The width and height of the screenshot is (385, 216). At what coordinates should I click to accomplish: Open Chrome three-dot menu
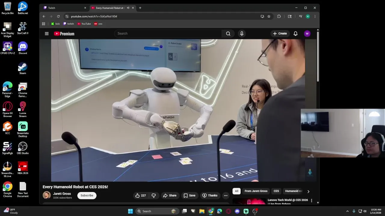(315, 16)
